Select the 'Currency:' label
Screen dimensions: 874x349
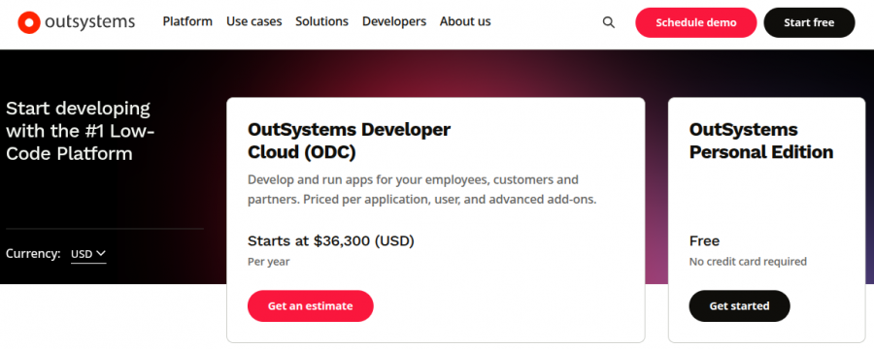point(33,254)
